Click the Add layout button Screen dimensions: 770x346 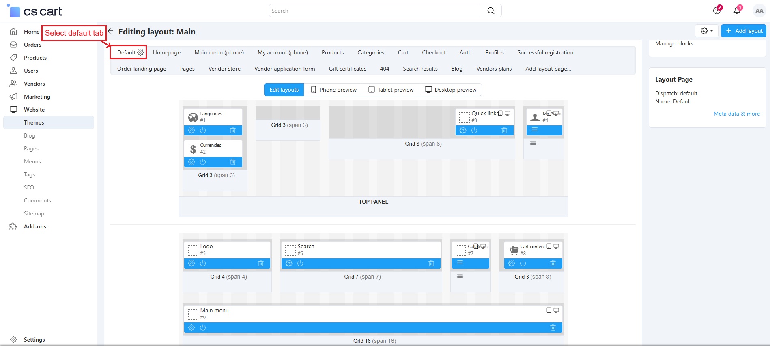point(744,31)
